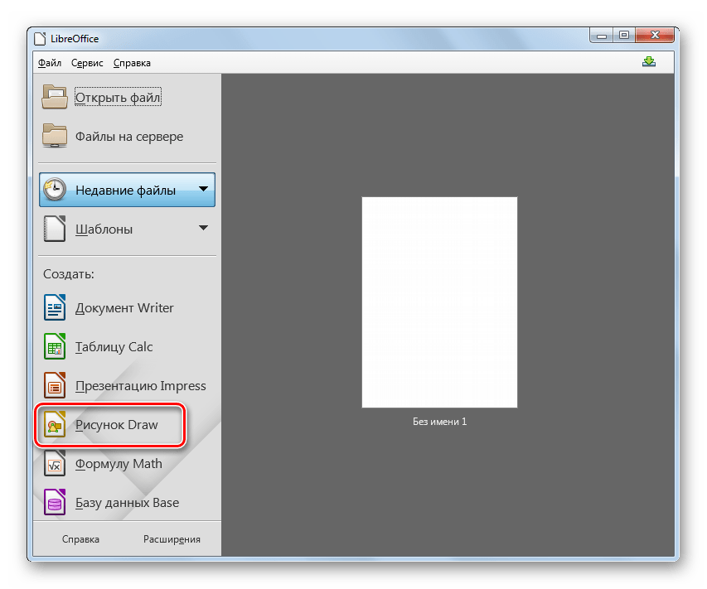
Task: Click the clock icon of Недавние файлы
Action: click(55, 190)
